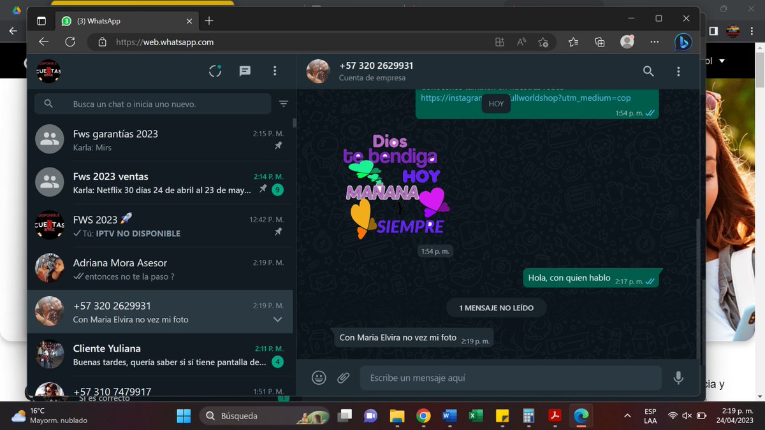Click the taskbar Búsqueda search box
The width and height of the screenshot is (765, 430).
265,416
